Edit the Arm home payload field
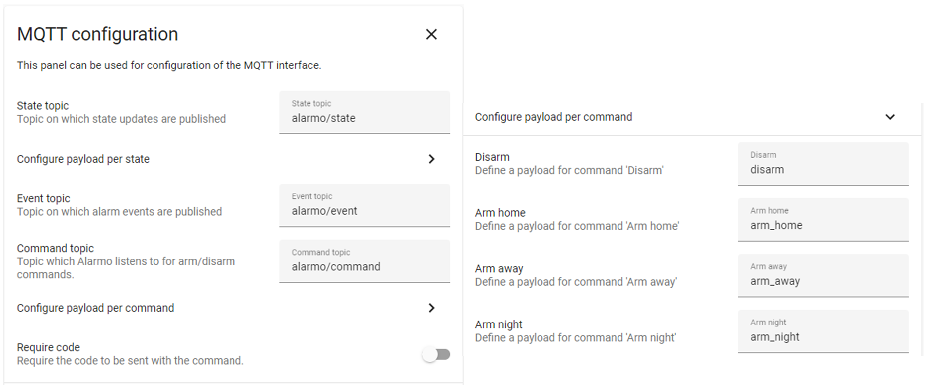 (x=823, y=225)
